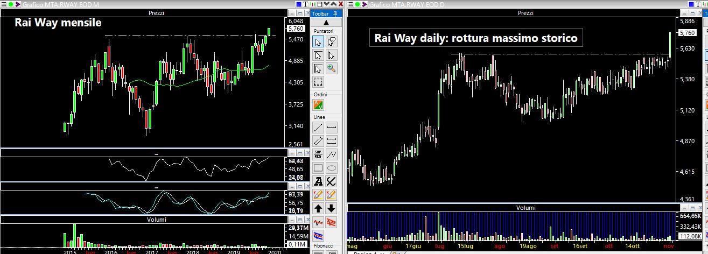Click the up chevron in monthly title bar
The image size is (708, 254).
[x=334, y=4]
